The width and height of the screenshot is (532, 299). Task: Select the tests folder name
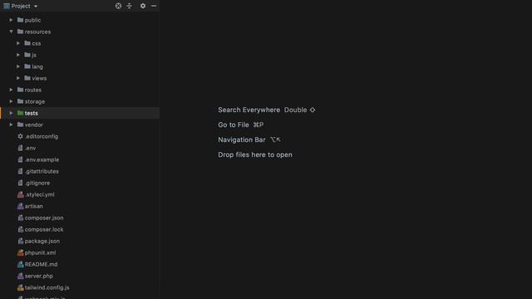32,113
